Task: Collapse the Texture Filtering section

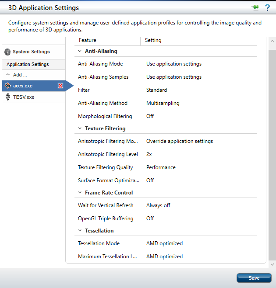Action: tap(80, 128)
